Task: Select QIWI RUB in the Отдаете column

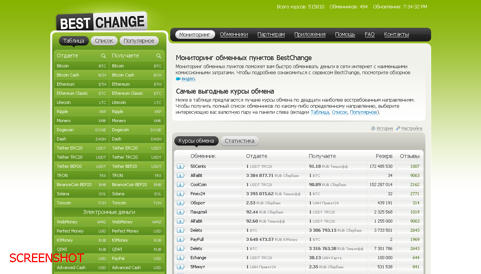Action: (81, 249)
